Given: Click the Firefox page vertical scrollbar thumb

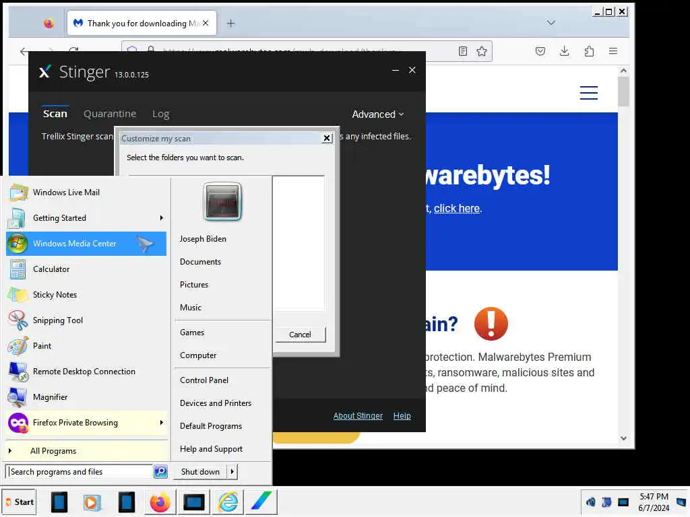Looking at the screenshot, I should (623, 92).
